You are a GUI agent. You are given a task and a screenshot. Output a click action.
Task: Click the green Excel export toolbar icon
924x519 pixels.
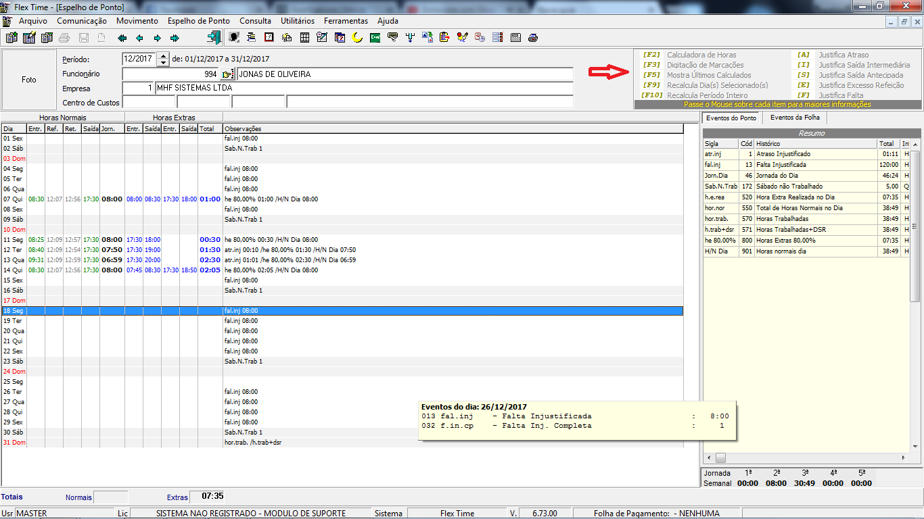point(375,38)
